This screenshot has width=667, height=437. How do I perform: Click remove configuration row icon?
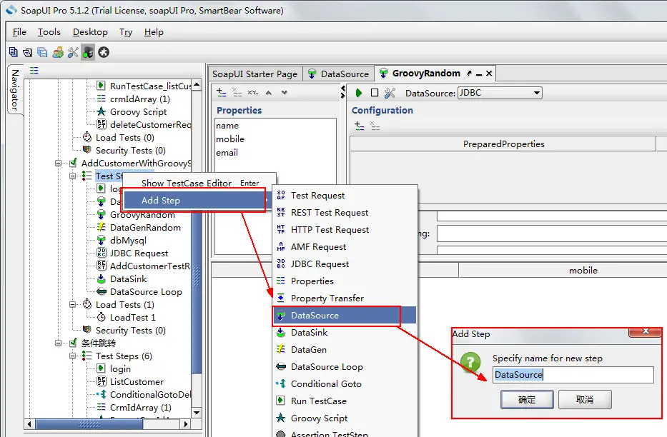tap(375, 126)
